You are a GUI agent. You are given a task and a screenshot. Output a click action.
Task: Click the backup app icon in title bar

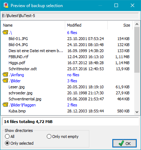pos(6,5)
